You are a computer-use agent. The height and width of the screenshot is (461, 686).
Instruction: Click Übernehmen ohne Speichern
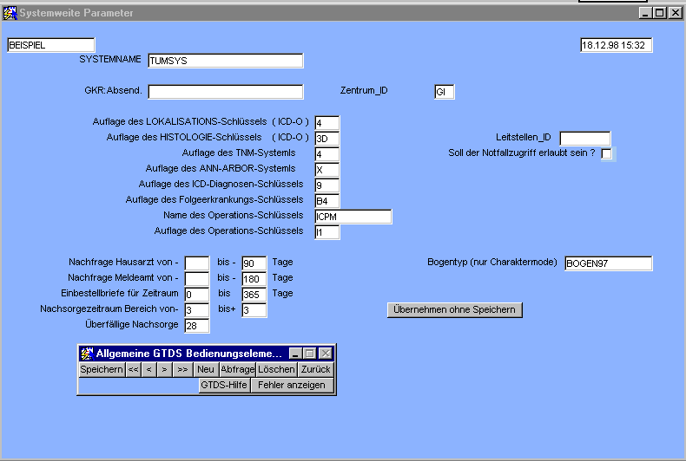(x=454, y=309)
